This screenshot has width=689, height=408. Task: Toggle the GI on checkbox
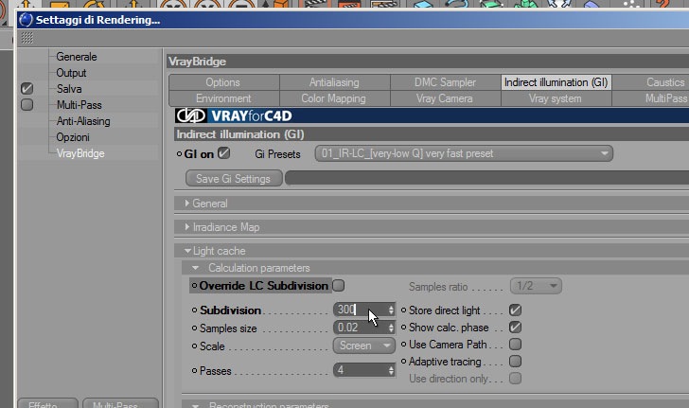click(223, 153)
